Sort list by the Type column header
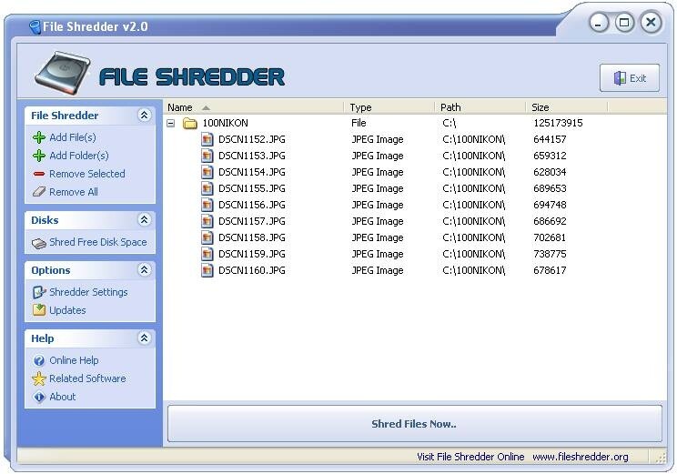 click(x=389, y=107)
